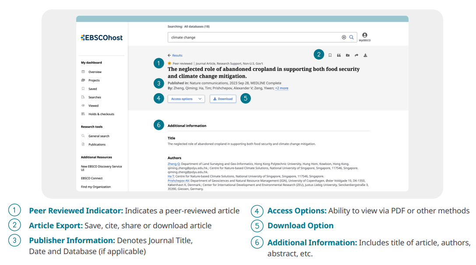
Task: Open EBSCO Connect link
Action: (92, 178)
